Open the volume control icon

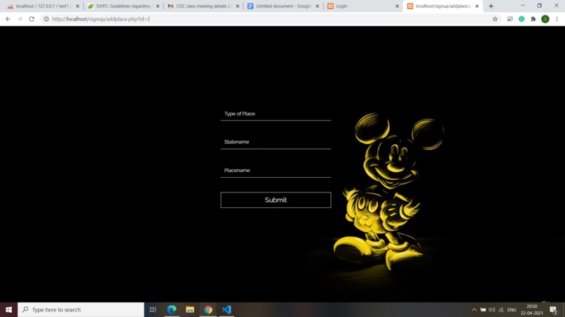coord(492,310)
